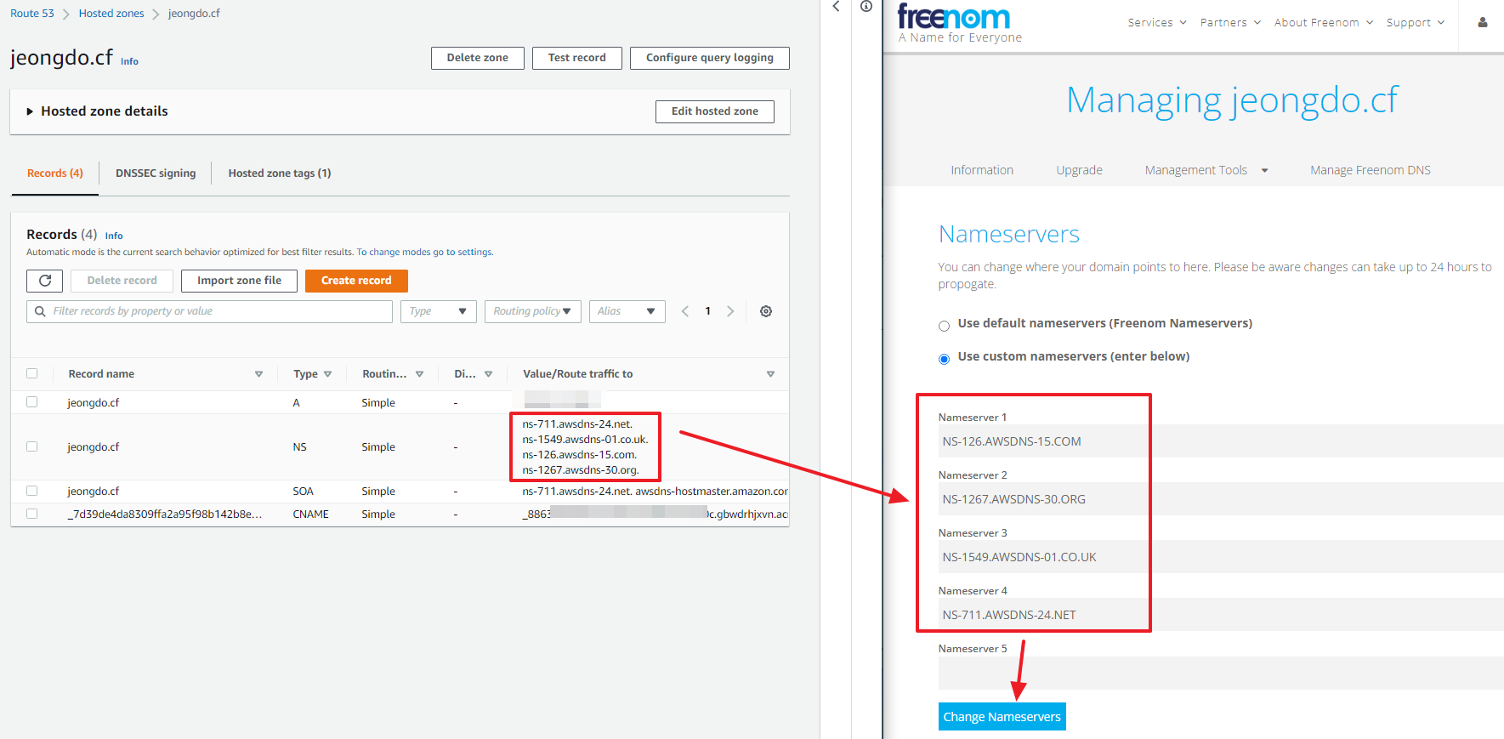Viewport: 1504px width, 739px height.
Task: Click SOA type cell in records table
Action: click(x=304, y=492)
